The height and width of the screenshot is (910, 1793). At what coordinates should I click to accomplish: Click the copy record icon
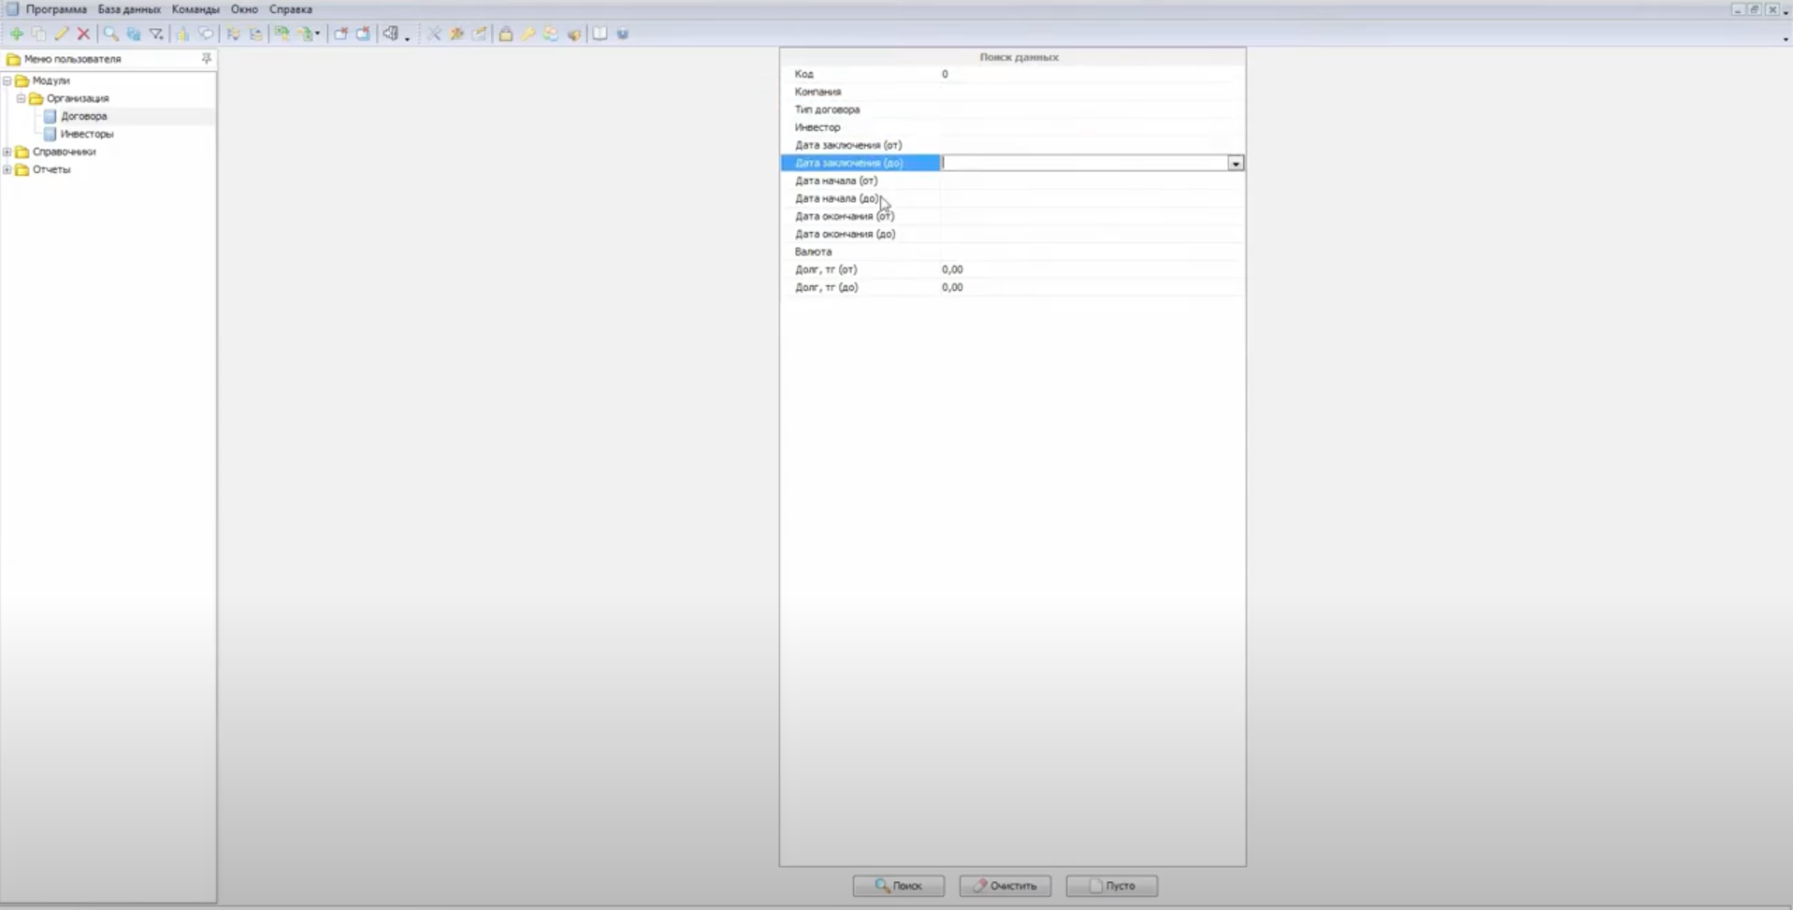tap(39, 34)
